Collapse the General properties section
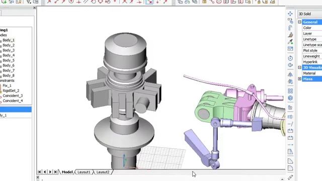 coord(300,22)
